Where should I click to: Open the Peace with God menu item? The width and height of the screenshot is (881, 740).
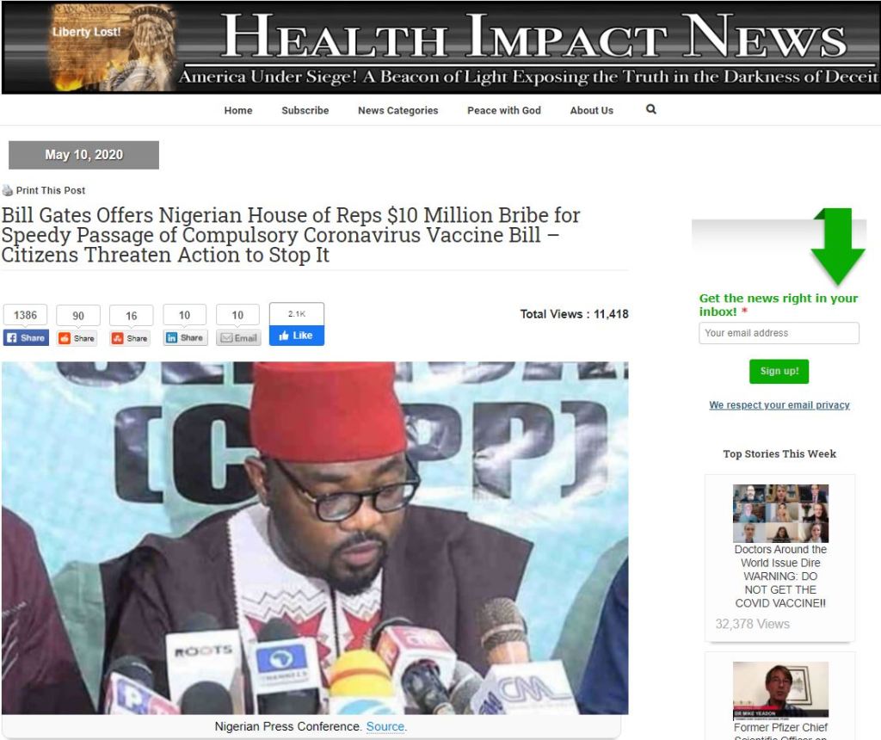(x=504, y=111)
